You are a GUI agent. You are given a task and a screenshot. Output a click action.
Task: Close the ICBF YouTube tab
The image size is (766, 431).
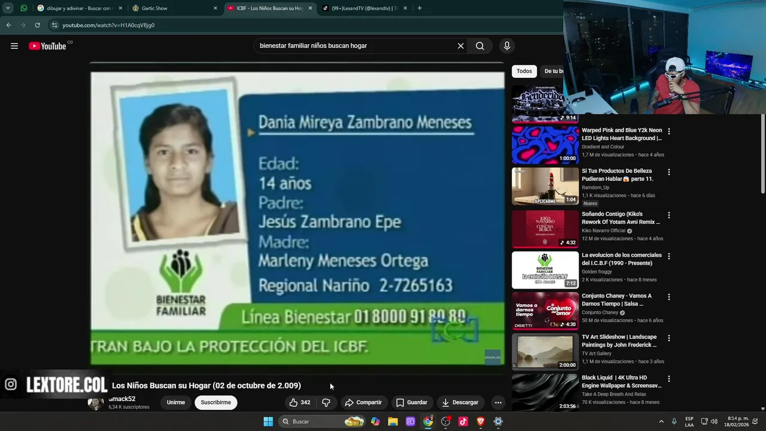click(x=310, y=8)
